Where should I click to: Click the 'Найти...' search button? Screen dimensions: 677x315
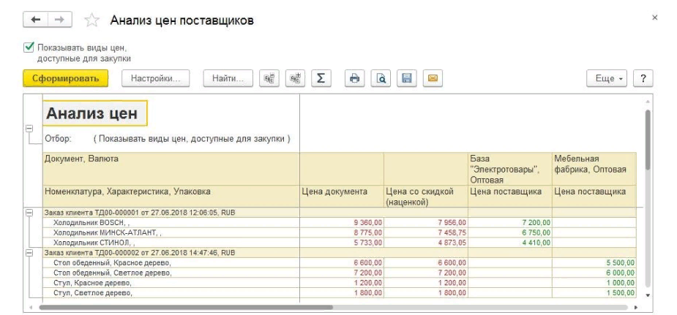click(x=228, y=78)
